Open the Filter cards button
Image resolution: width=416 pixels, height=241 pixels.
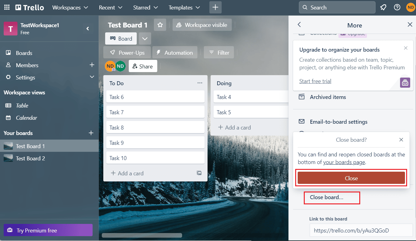point(219,53)
